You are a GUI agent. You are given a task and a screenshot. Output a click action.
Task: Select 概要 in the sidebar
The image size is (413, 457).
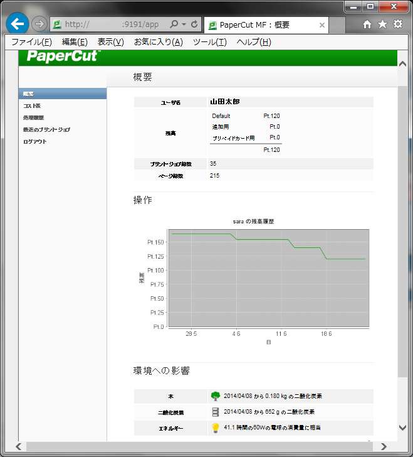click(63, 94)
